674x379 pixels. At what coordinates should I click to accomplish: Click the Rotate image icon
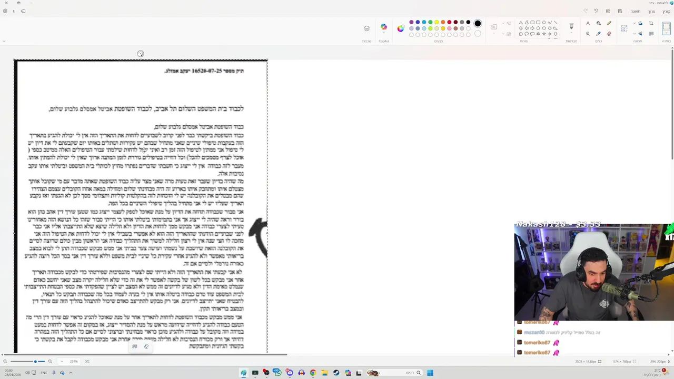click(x=640, y=23)
